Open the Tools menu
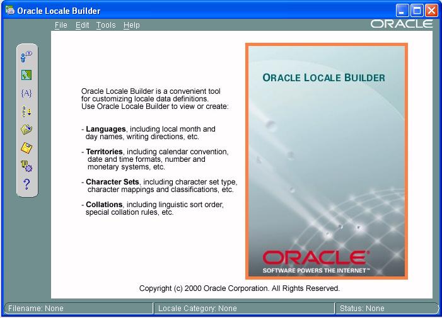Screen dimensions: 442x318 [106, 25]
